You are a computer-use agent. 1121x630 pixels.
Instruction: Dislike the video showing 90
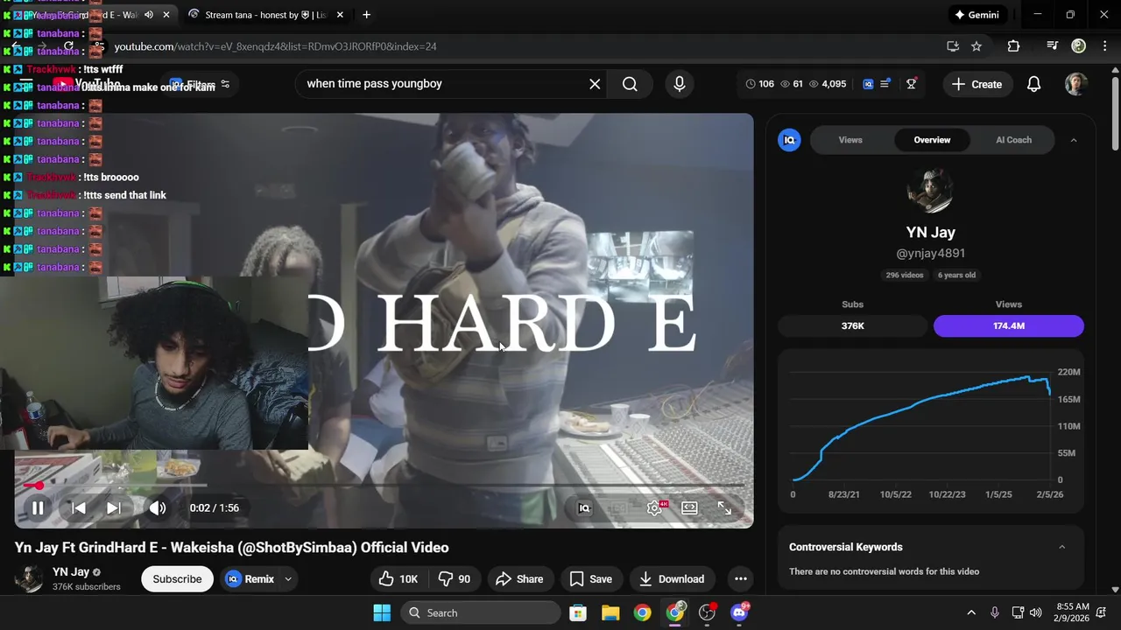tap(455, 579)
